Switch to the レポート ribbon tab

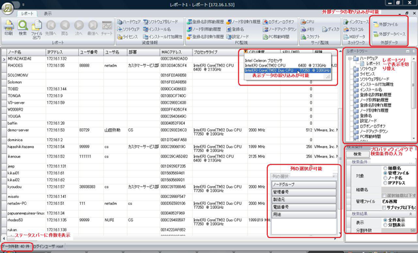pyautogui.click(x=27, y=14)
